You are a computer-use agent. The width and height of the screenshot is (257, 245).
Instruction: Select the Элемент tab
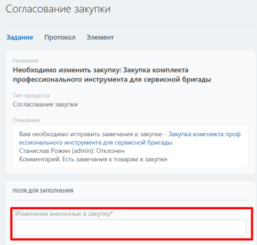100,37
